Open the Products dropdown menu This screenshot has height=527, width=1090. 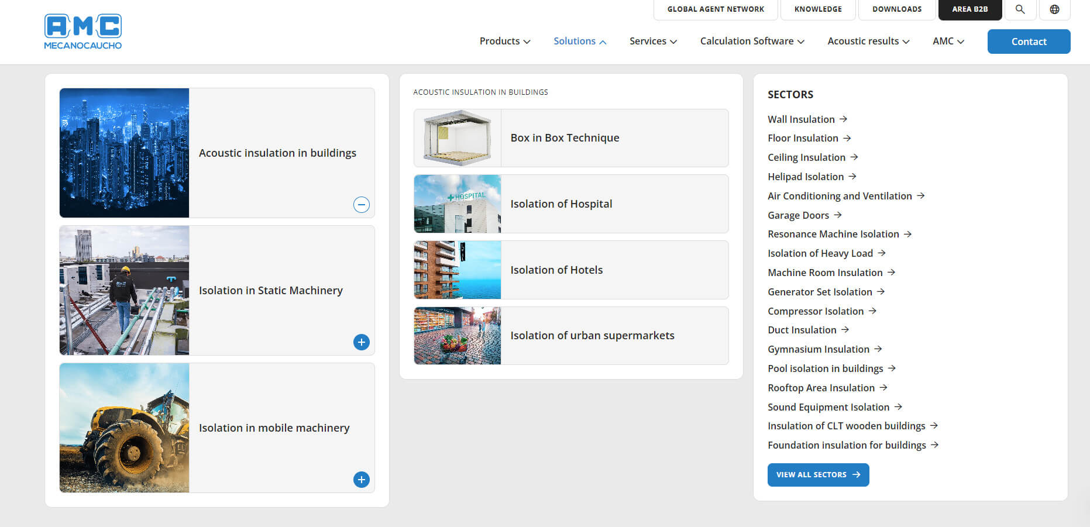point(505,41)
